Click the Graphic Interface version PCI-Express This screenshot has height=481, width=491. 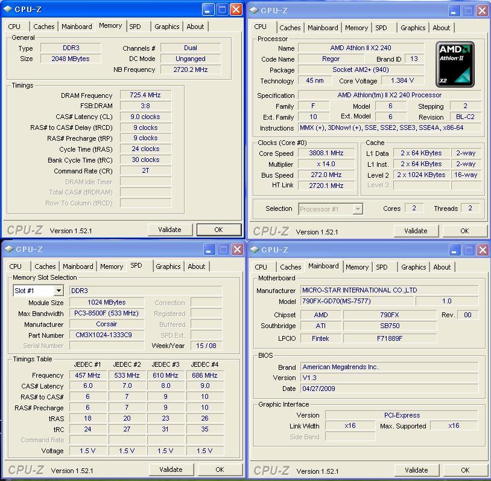[402, 415]
